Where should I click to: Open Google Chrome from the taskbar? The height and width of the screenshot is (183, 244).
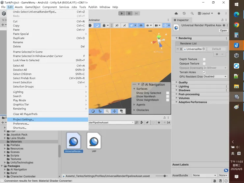coord(236,25)
